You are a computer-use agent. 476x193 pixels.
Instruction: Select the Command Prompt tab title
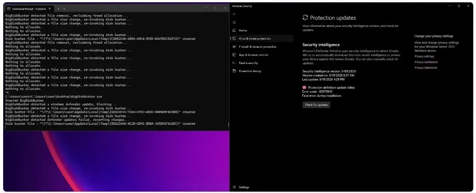click(29, 9)
